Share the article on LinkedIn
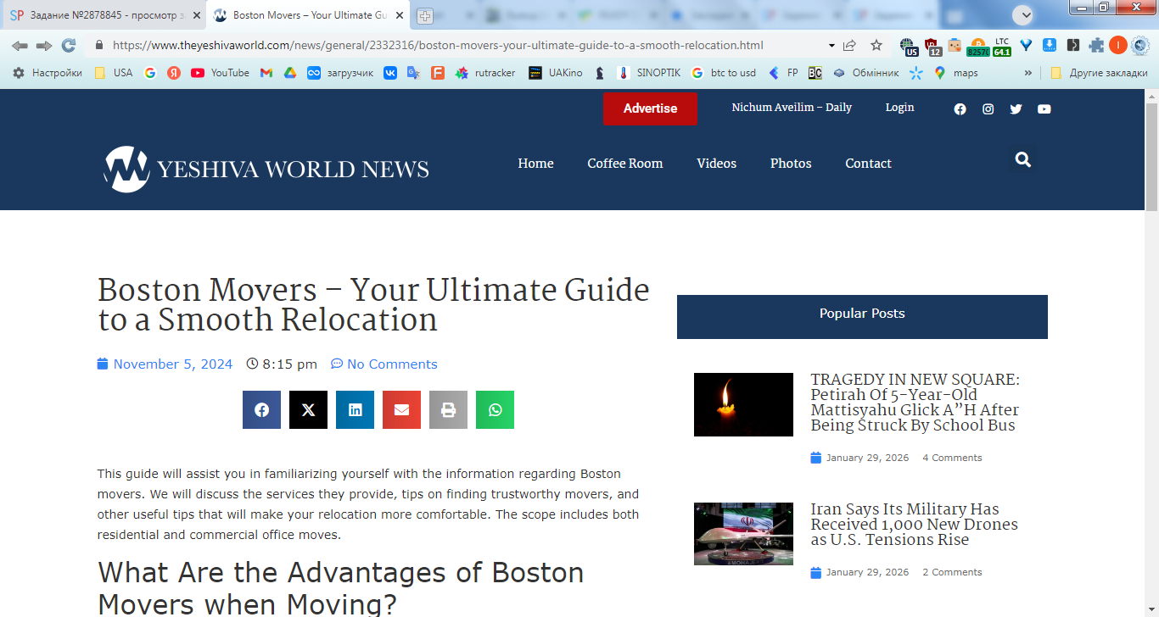 click(x=355, y=410)
